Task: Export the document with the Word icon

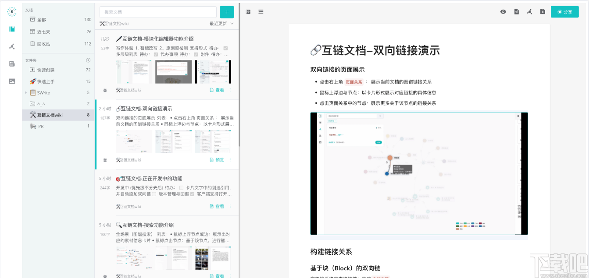Action: (x=517, y=12)
